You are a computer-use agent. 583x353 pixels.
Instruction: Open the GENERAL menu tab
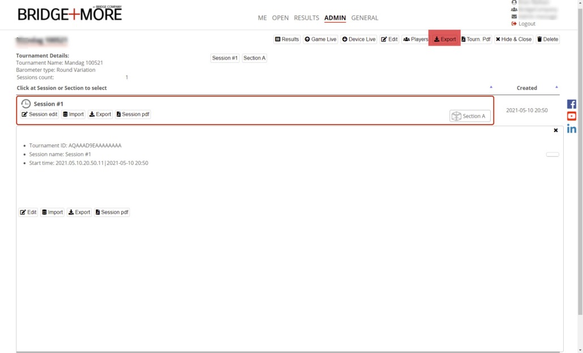[x=365, y=18]
